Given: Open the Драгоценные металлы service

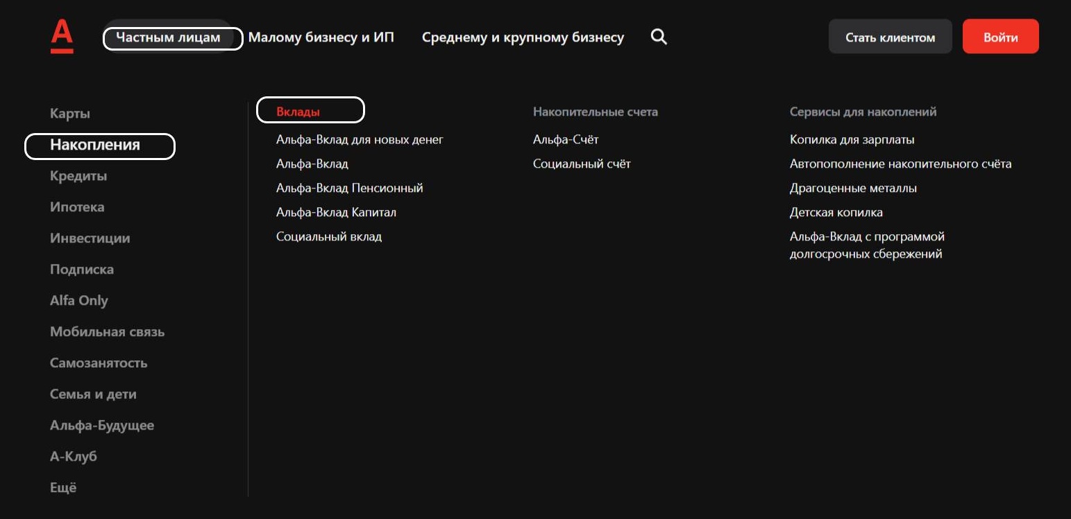Looking at the screenshot, I should (x=853, y=188).
